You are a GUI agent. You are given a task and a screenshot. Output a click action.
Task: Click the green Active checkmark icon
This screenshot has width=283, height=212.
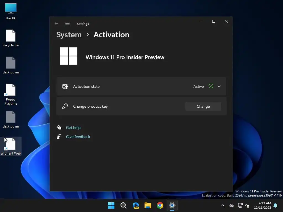211,86
